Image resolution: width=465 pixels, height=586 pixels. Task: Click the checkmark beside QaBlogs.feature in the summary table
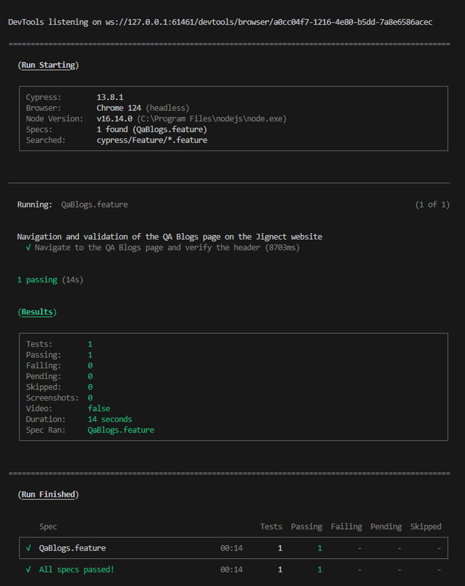tap(29, 548)
